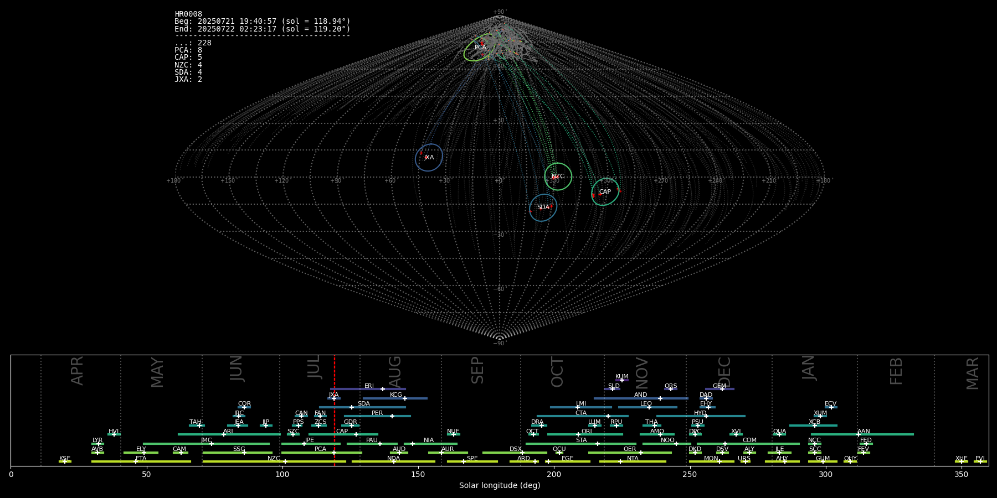997x498 pixels.
Task: Select the NZC radiant circle on sky map
Action: tap(558, 177)
